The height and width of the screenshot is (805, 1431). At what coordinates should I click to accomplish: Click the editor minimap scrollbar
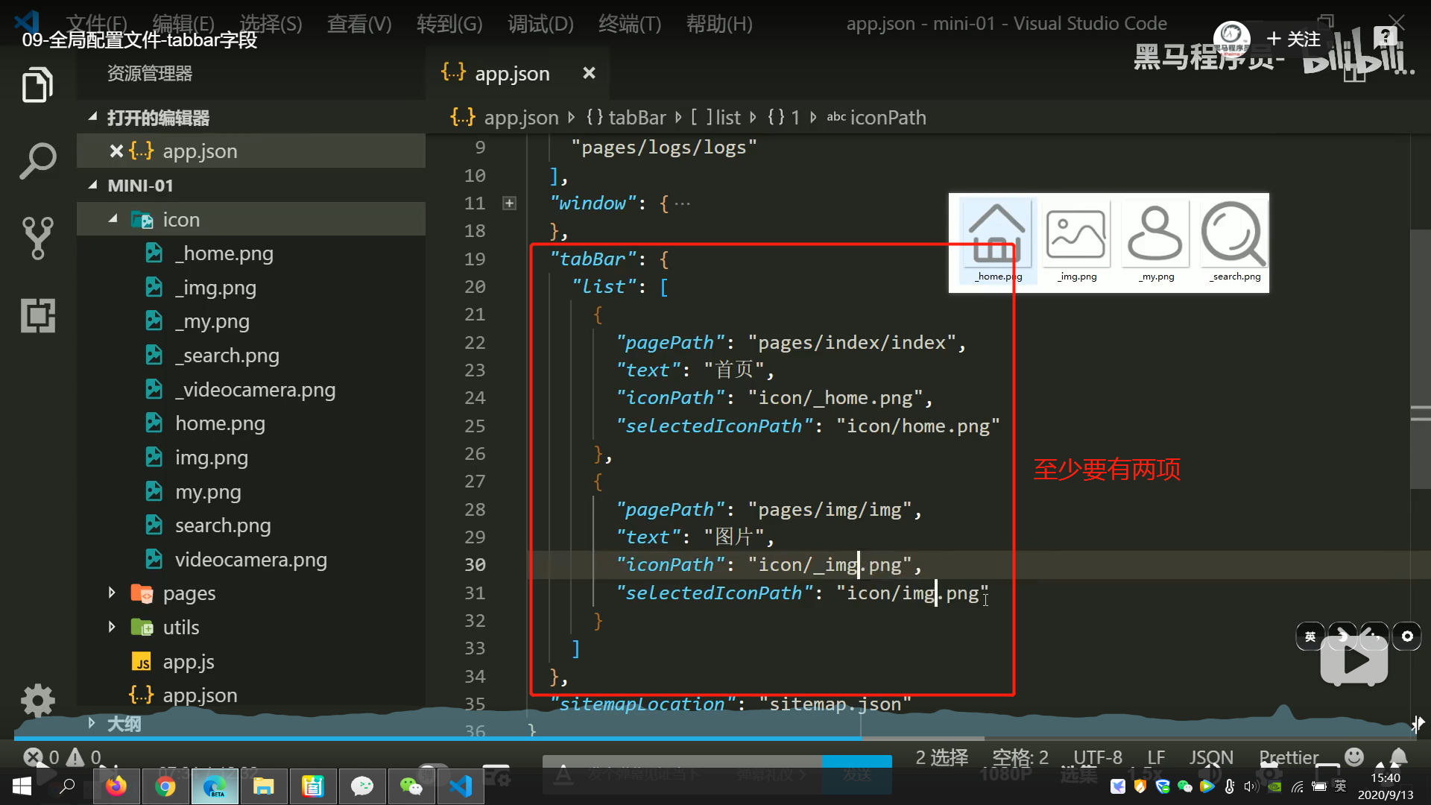[x=1420, y=358]
